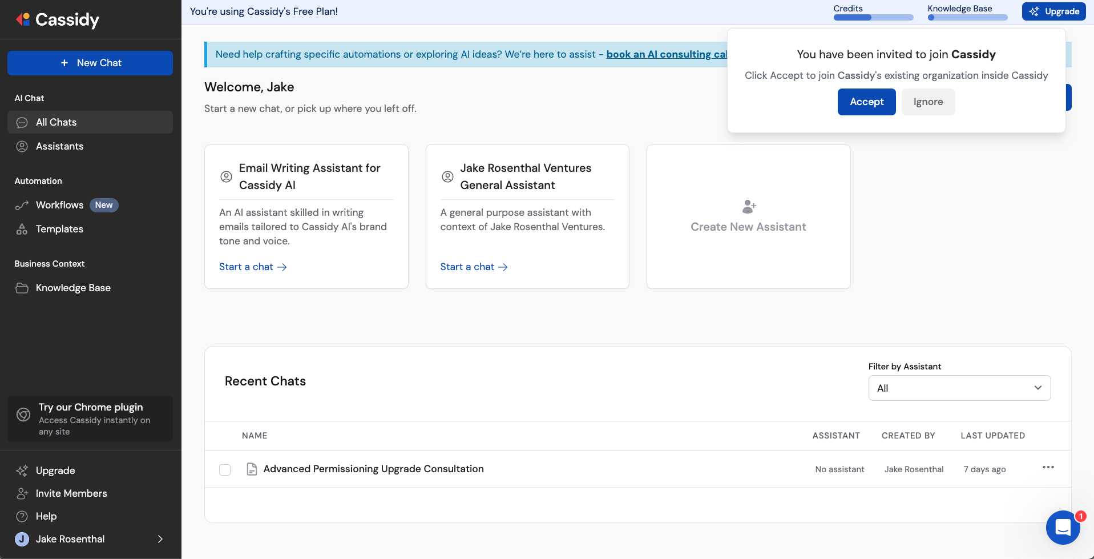This screenshot has width=1094, height=559.
Task: Ignore the Cassidy invitation
Action: (x=928, y=102)
